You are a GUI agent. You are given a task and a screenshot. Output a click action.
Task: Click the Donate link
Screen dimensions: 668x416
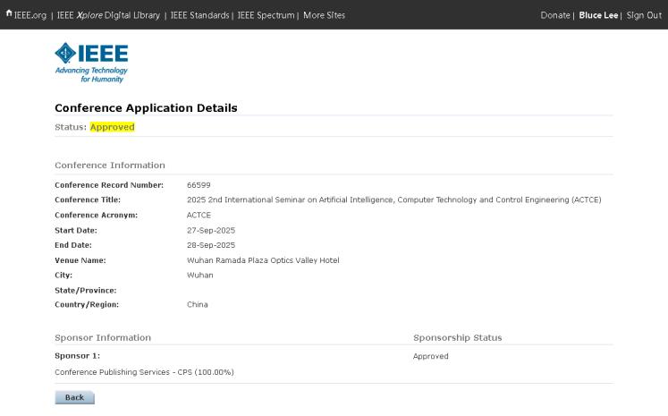[554, 15]
